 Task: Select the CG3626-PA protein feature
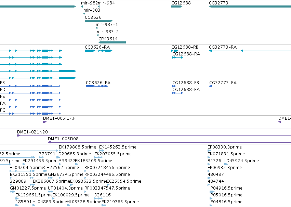[x=97, y=86]
